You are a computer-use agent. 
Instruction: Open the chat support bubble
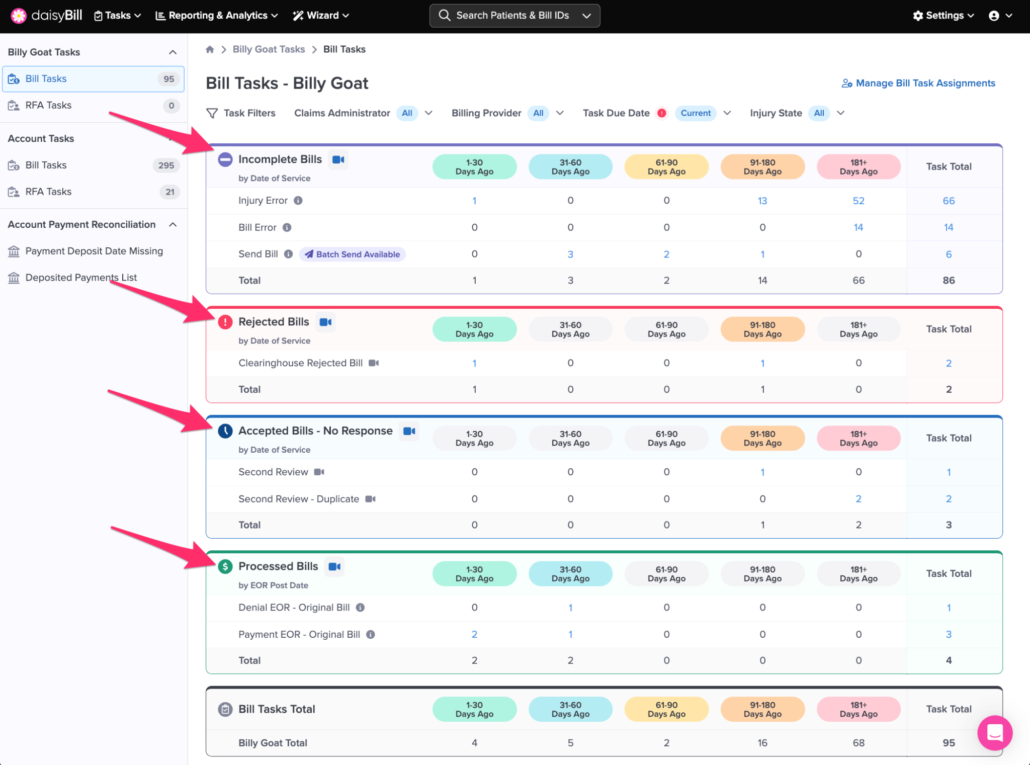(994, 732)
